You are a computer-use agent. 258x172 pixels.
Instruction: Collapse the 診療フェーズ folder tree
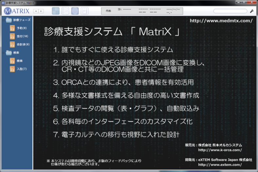click(3, 20)
